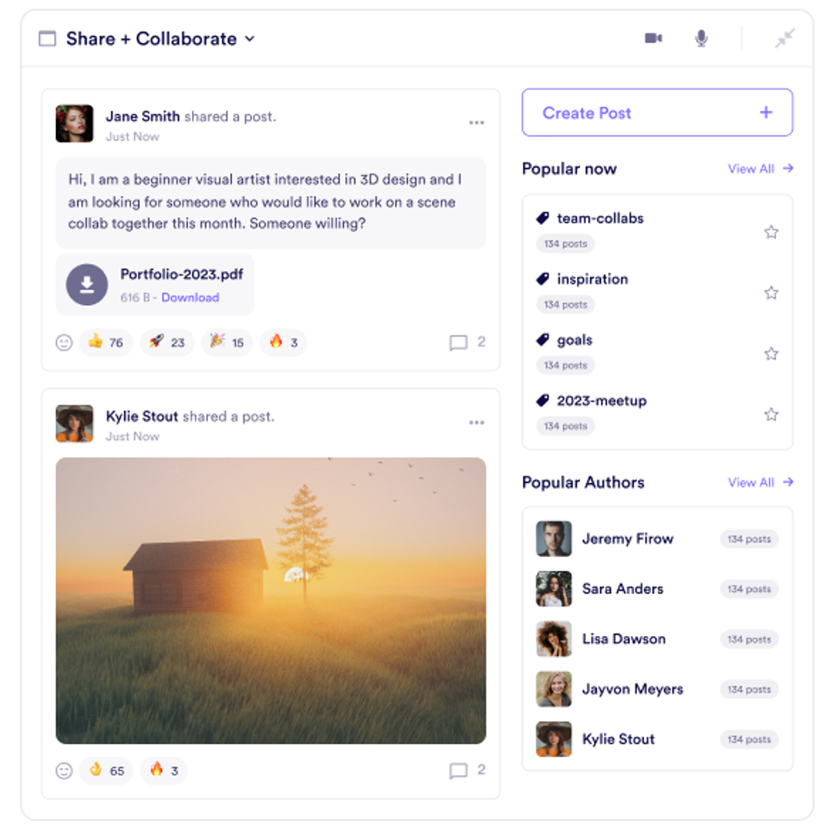Collapse the panel using the arrows icon

click(784, 38)
